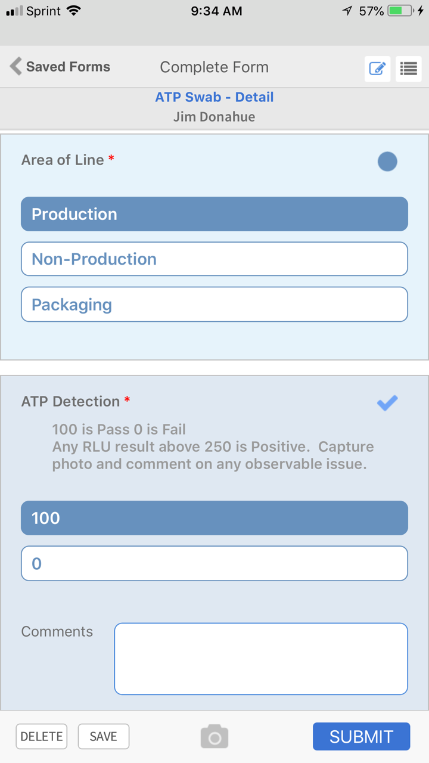The height and width of the screenshot is (763, 429).
Task: Choose 0 for ATP Detection fail
Action: (214, 563)
